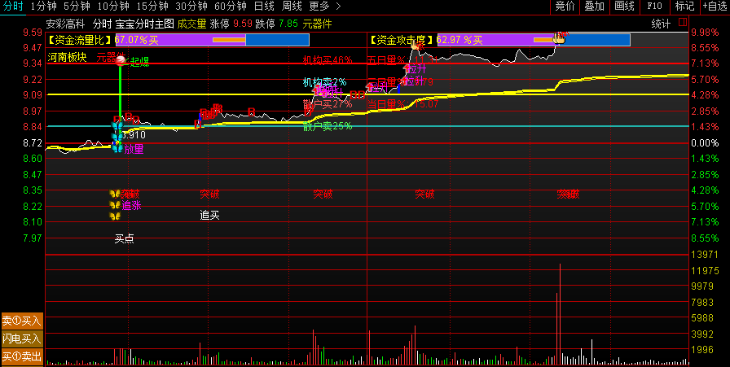Switch to the 30分钟 tab

191,7
